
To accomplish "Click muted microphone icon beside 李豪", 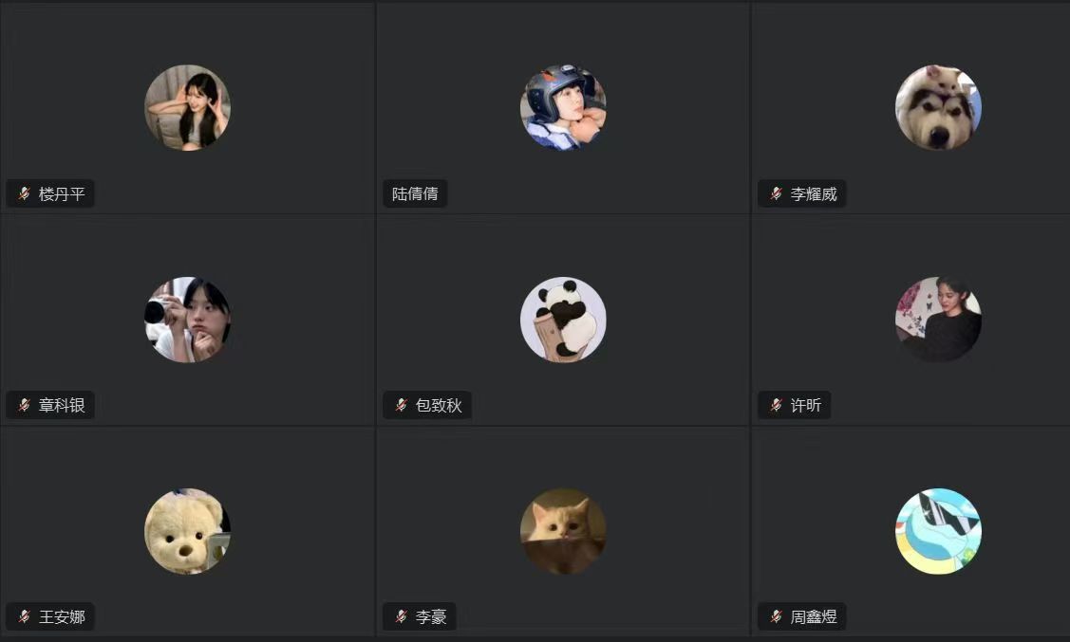I will tap(401, 616).
